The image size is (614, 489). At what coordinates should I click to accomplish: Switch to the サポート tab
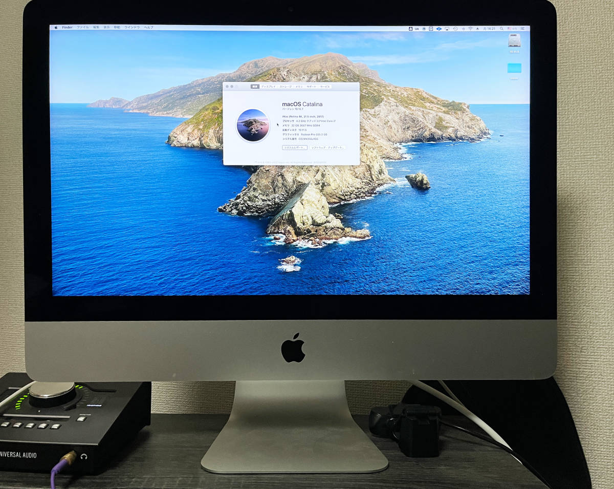click(x=312, y=87)
